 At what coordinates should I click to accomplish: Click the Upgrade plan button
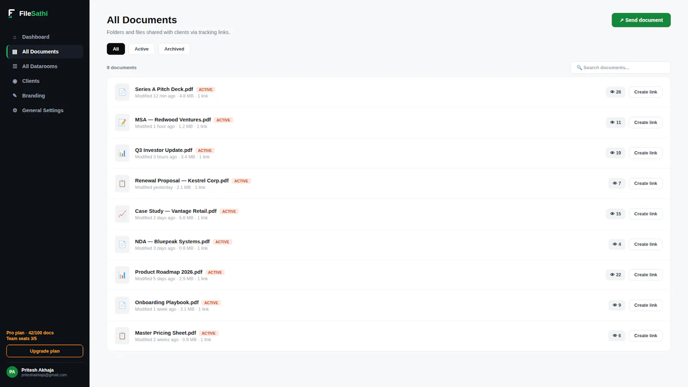45,351
